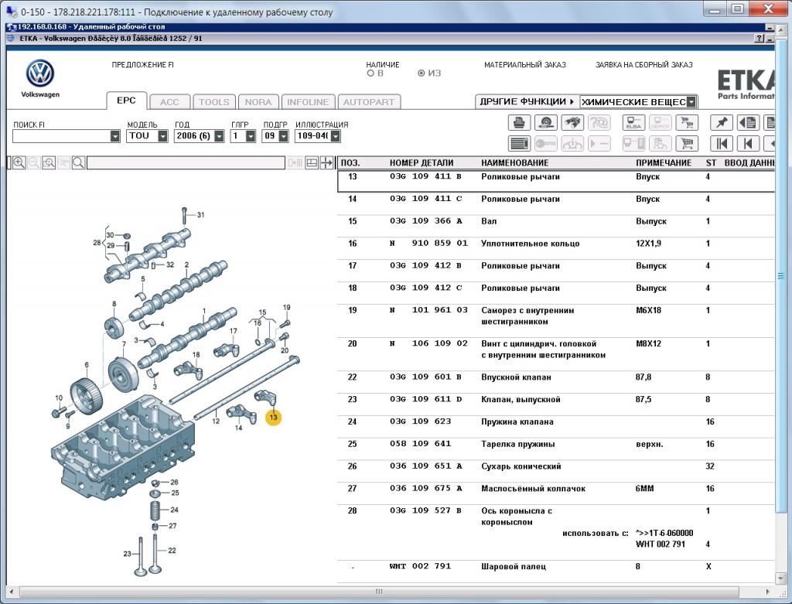This screenshot has height=604, width=792.
Task: Go to previous illustration arrow icon
Action: [748, 144]
